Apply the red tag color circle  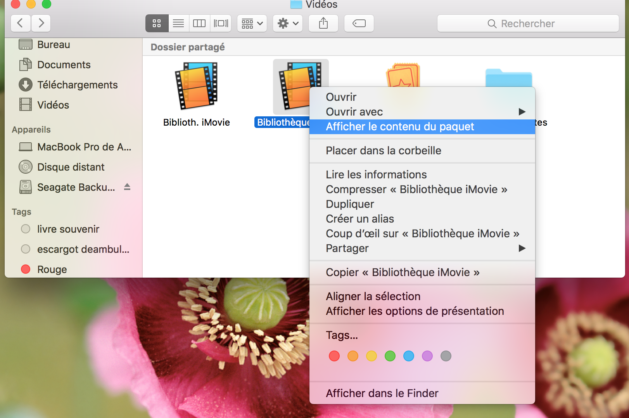(x=334, y=356)
